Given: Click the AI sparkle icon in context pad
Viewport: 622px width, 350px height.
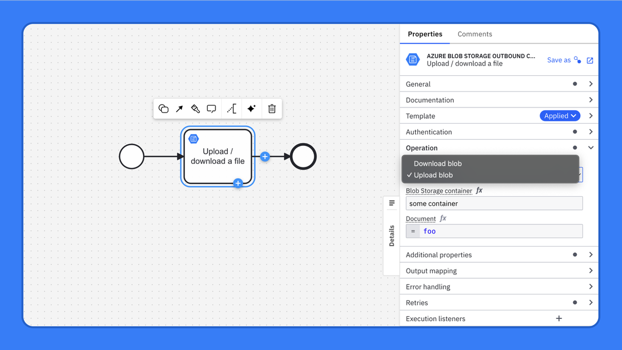Looking at the screenshot, I should click(252, 109).
